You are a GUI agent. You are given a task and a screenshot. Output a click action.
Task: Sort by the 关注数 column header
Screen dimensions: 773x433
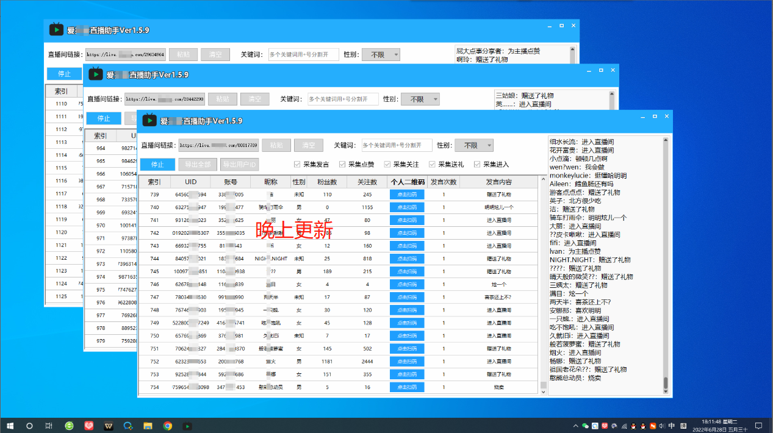(x=367, y=182)
